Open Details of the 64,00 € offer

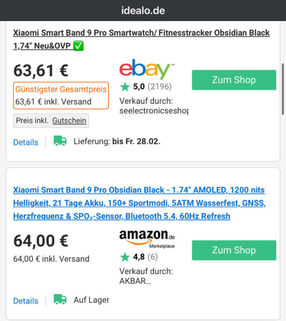[26, 301]
